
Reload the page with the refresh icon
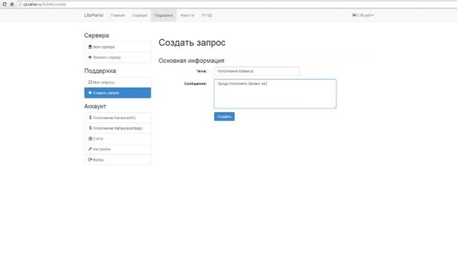[4, 4]
